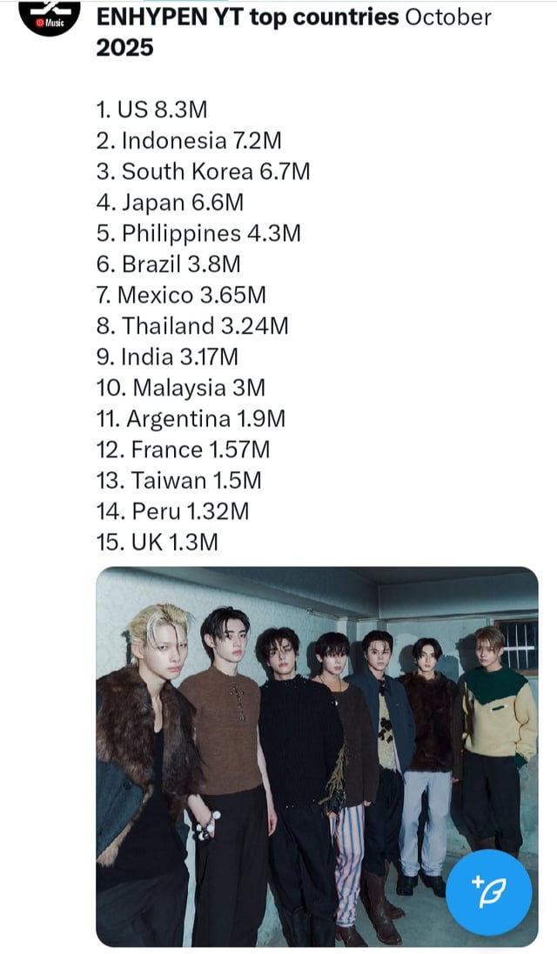Click the bold '2025' text in the heading

pos(125,48)
